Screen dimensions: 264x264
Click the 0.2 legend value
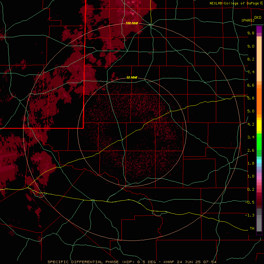click(x=251, y=189)
